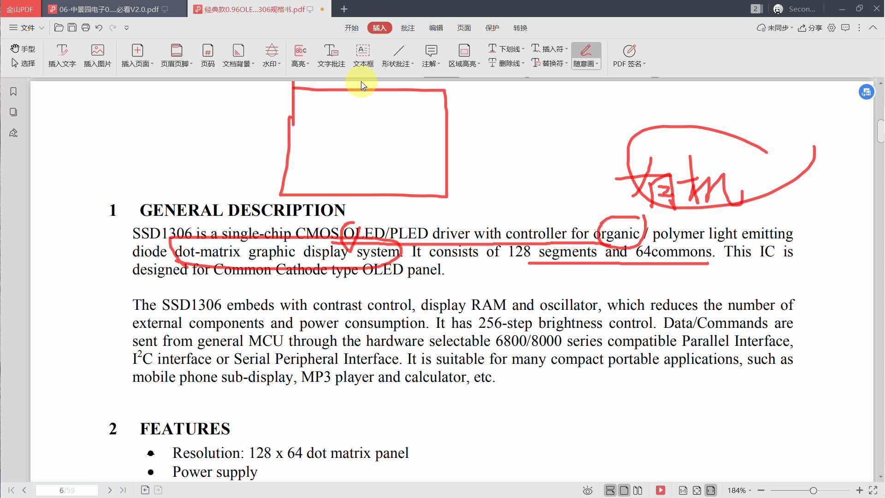Toggle continuous scrolling view
Image resolution: width=885 pixels, height=498 pixels.
610,490
